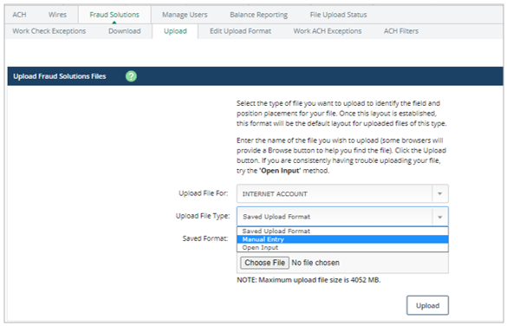
Task: Click the 'Saved Format:' label
Action: point(205,238)
